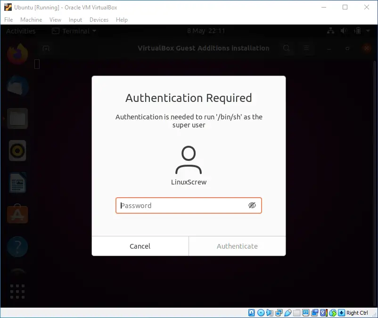Click the new tab icon in Terminal
The width and height of the screenshot is (378, 318).
click(46, 49)
